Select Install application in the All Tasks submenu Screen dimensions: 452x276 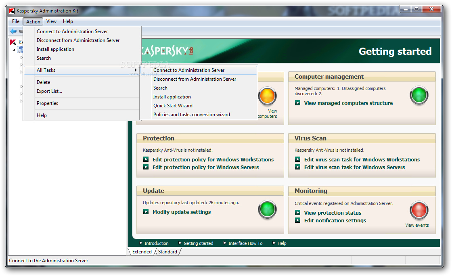coord(199,97)
